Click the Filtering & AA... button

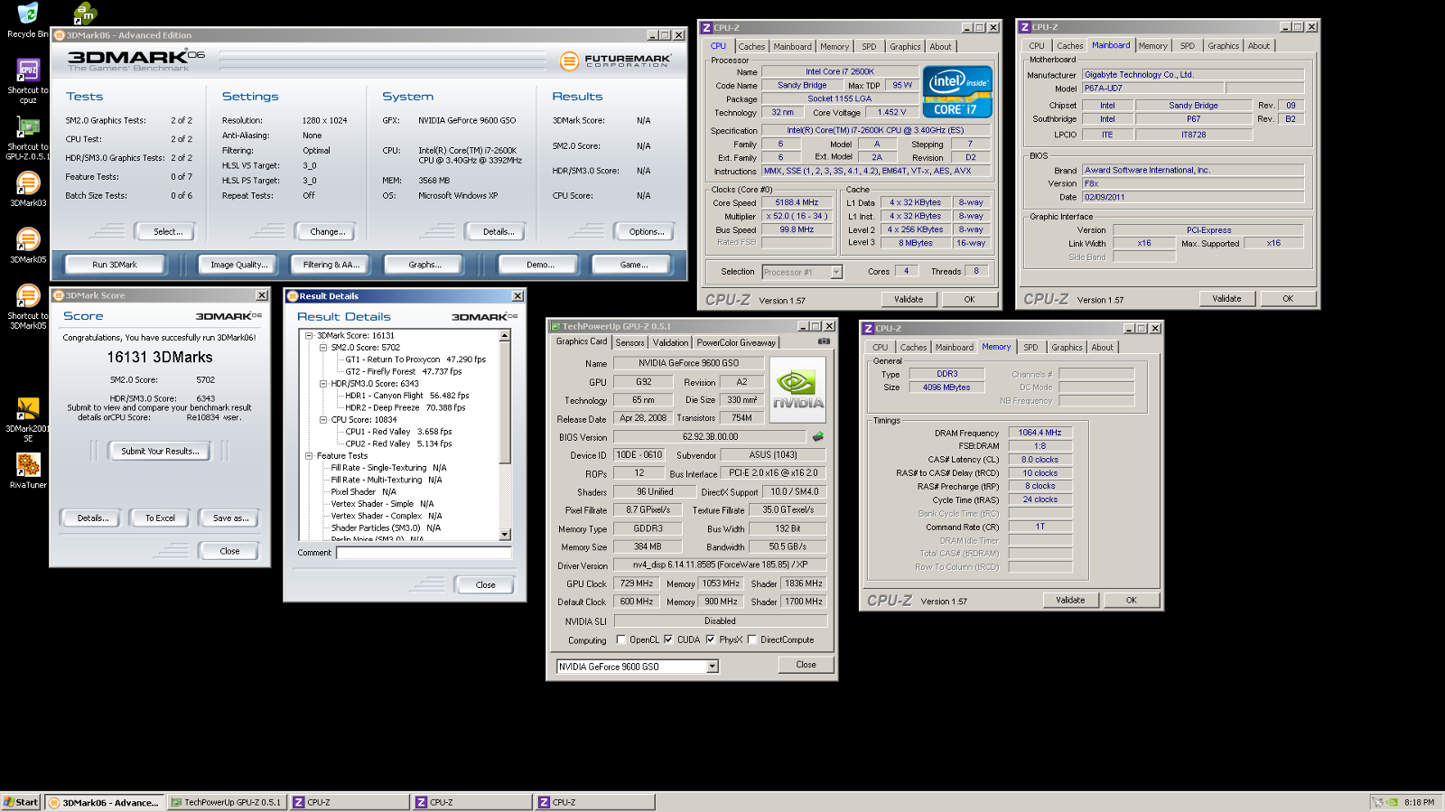[331, 265]
